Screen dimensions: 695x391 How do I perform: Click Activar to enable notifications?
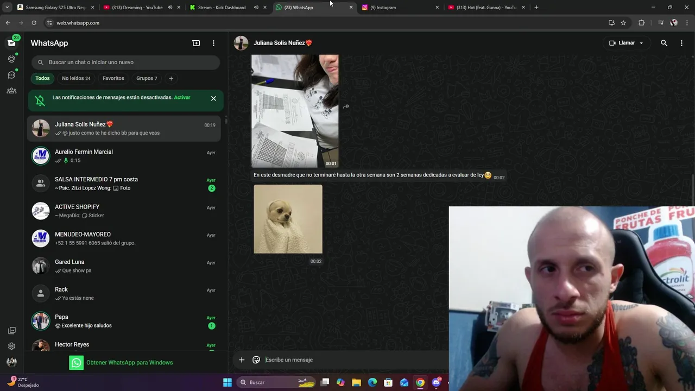[x=182, y=98]
